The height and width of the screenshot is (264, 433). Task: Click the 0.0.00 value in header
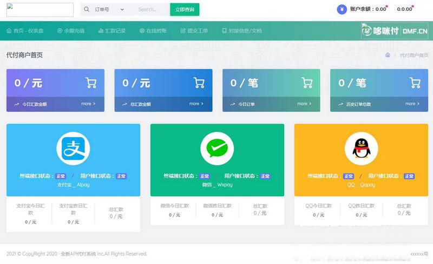(404, 9)
